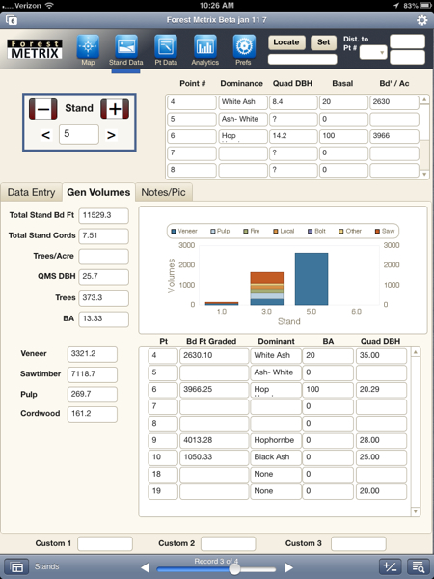Viewport: 434px width, 579px height.
Task: Select Dominant cell Black Ash
Action: 276,457
